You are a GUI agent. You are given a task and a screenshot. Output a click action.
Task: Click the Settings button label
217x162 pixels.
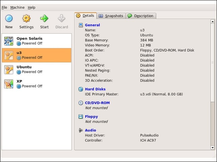pyautogui.click(x=26, y=27)
